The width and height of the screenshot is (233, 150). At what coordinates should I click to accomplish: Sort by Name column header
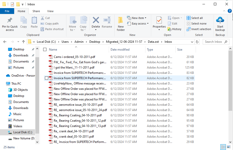tap(53, 50)
